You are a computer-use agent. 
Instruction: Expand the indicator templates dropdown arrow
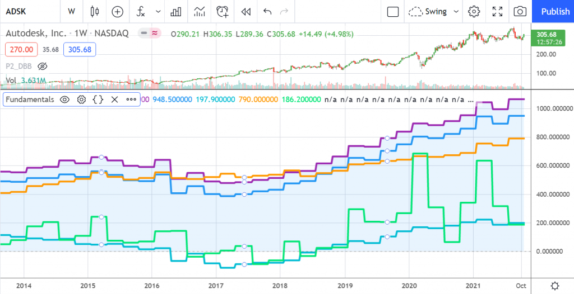159,11
